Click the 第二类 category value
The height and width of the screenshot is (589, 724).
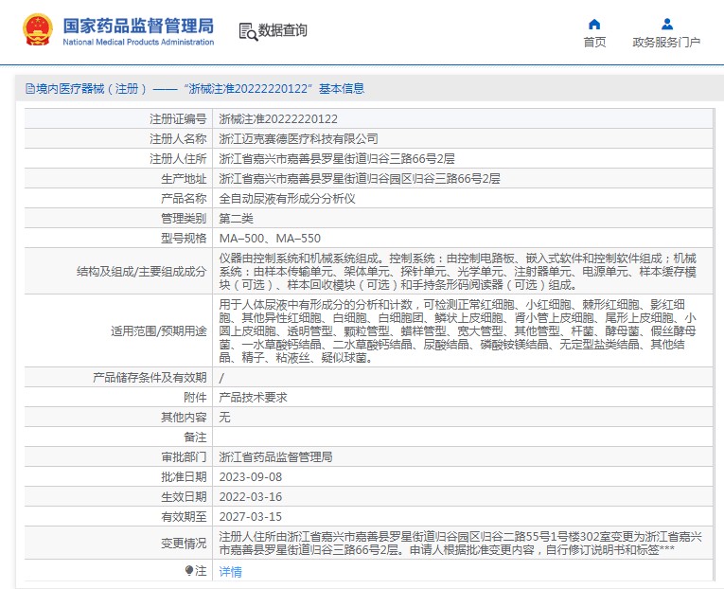pos(236,219)
